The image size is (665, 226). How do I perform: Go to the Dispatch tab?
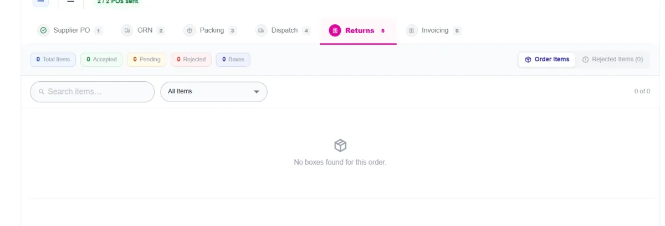283,30
